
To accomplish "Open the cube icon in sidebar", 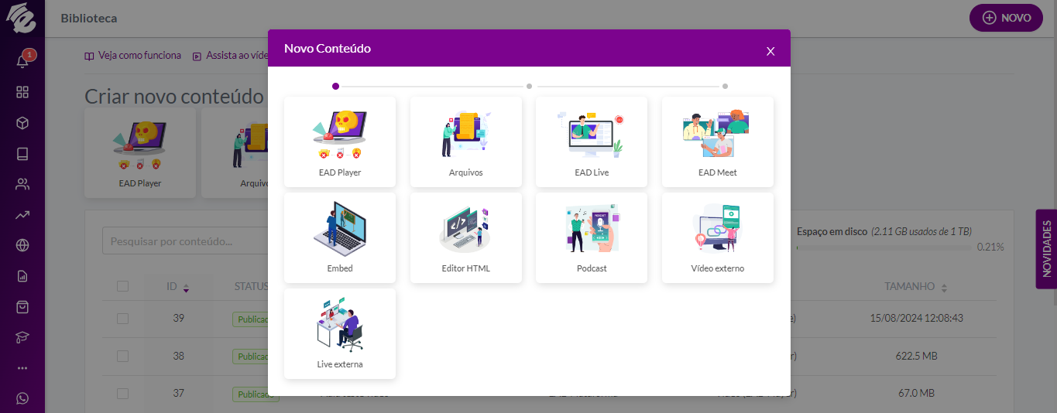I will click(22, 123).
